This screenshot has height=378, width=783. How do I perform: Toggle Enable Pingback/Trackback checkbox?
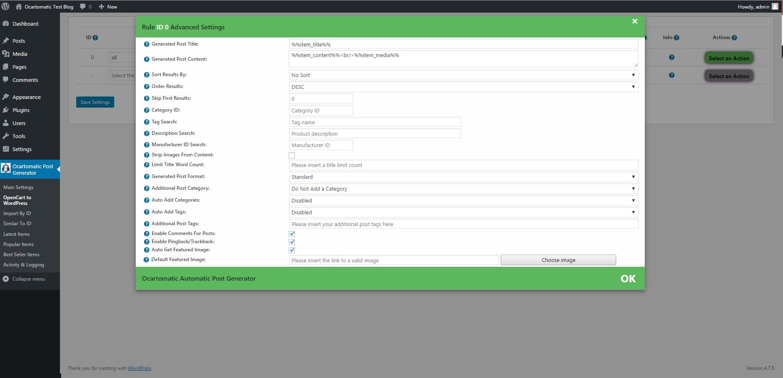292,242
